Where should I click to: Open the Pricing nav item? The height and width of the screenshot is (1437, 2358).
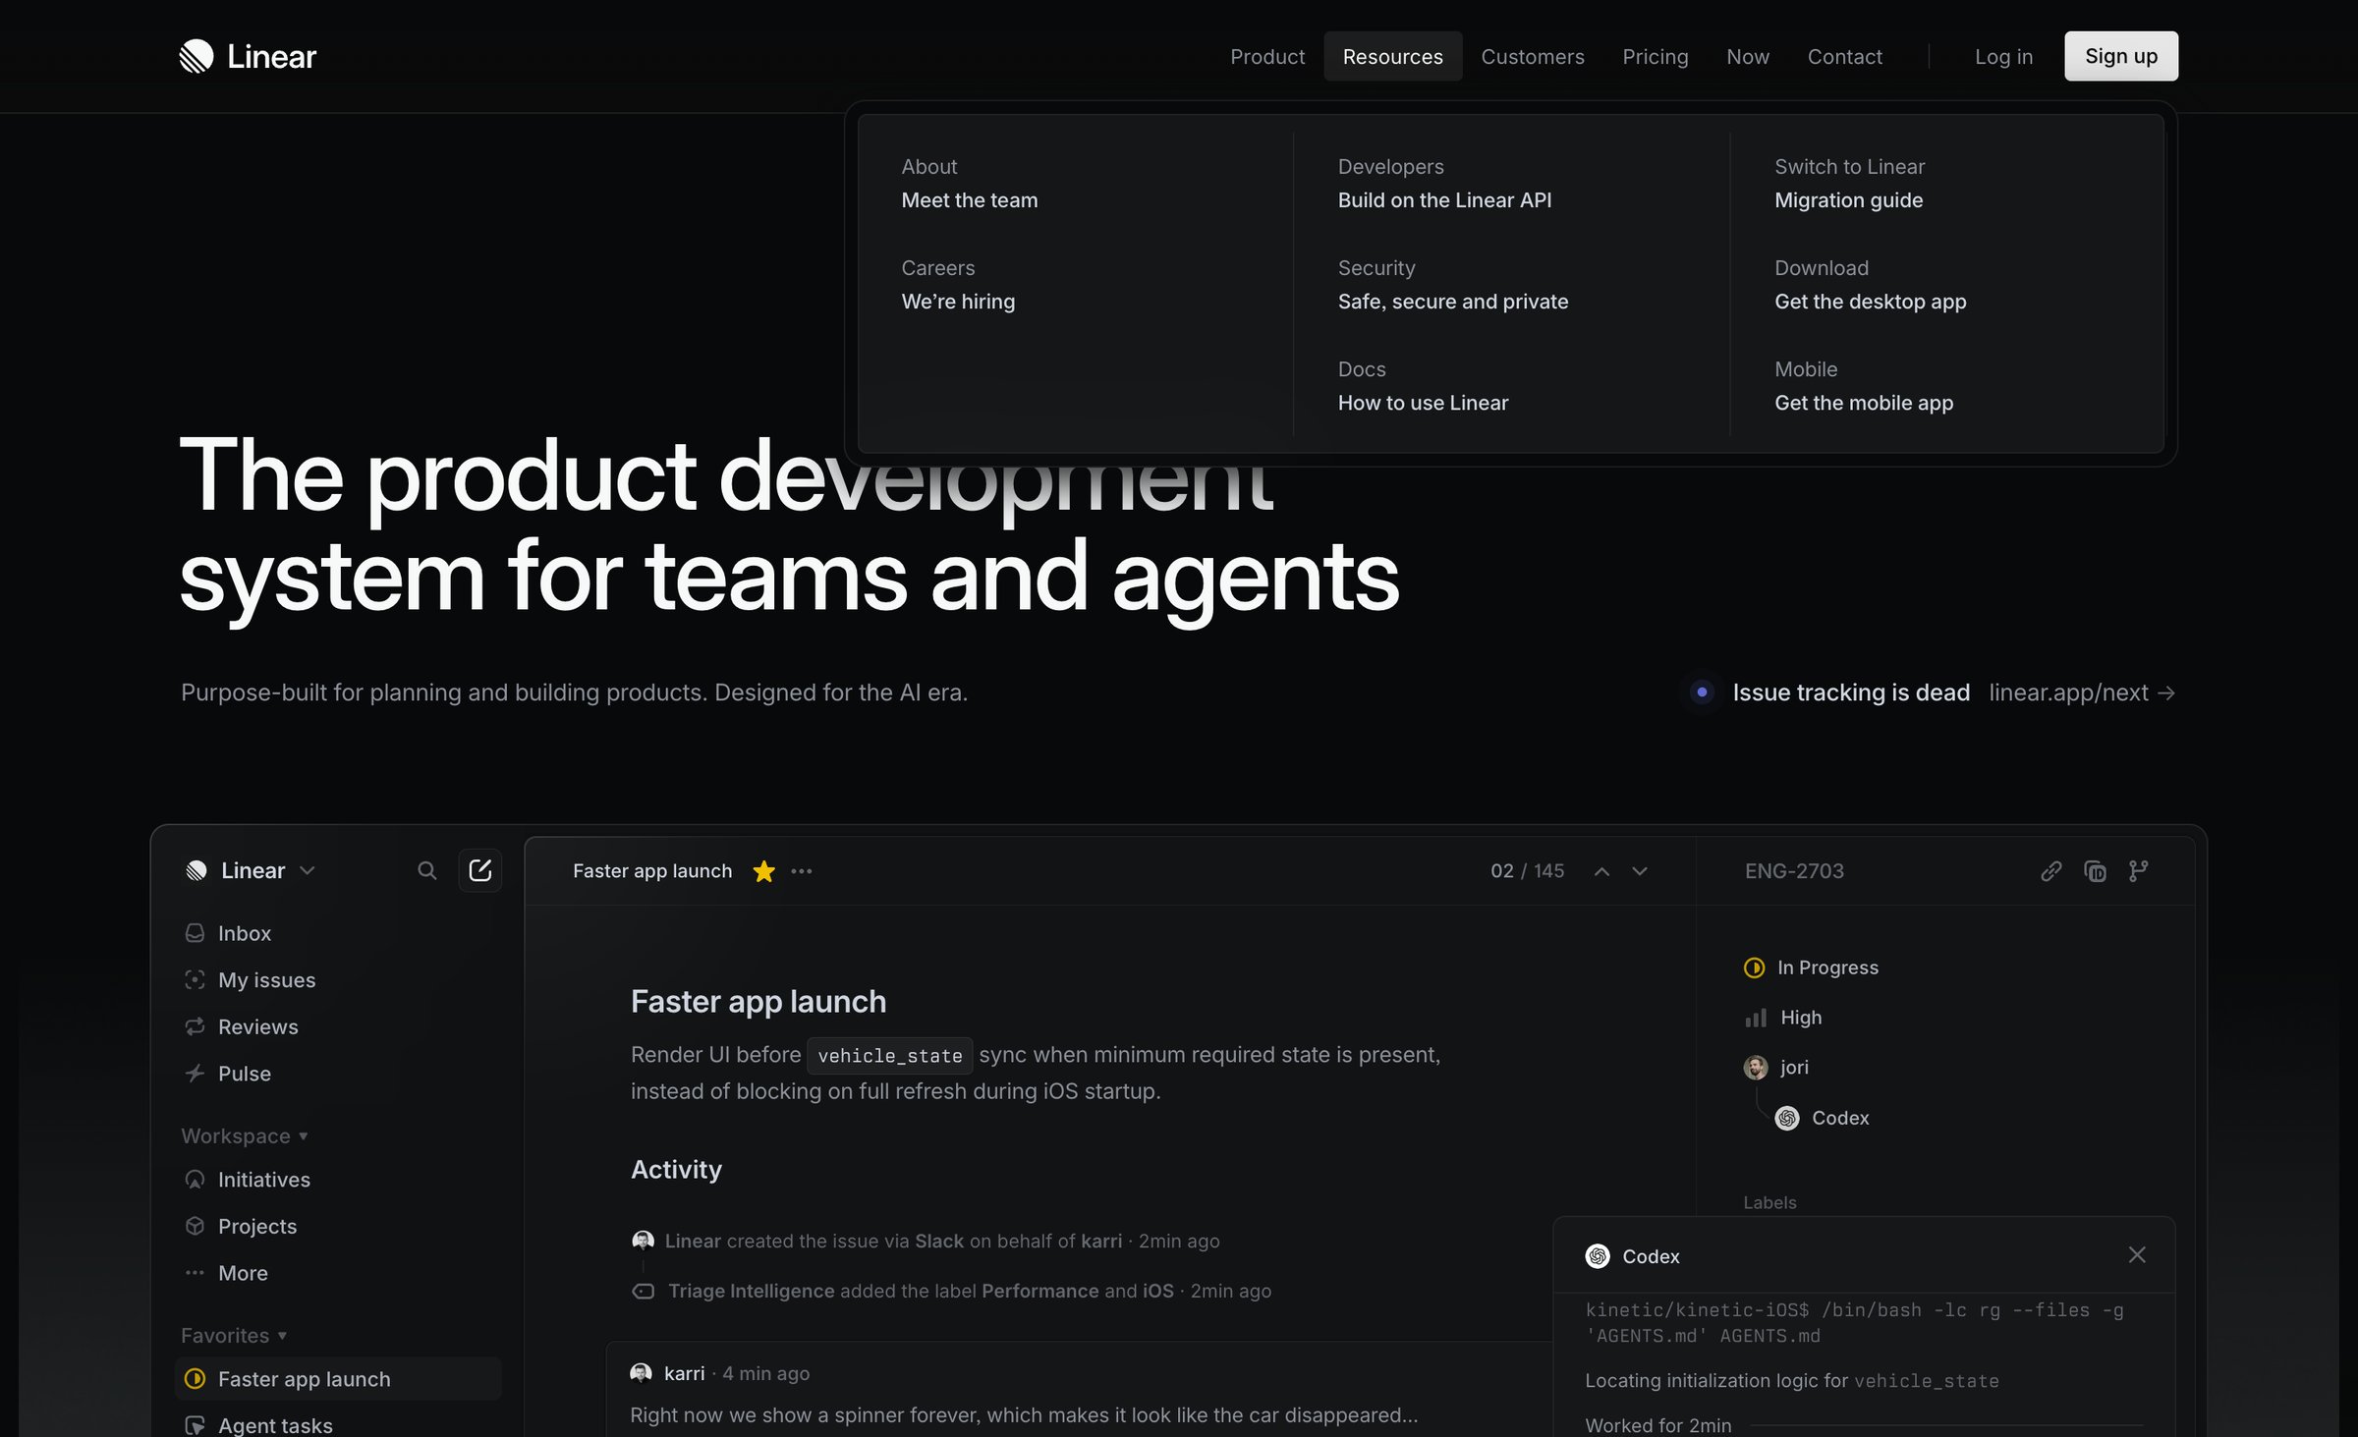[x=1656, y=56]
